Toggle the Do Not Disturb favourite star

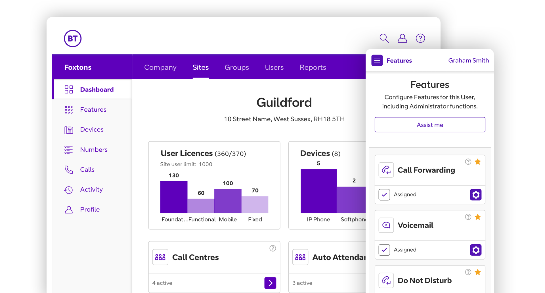tap(478, 272)
